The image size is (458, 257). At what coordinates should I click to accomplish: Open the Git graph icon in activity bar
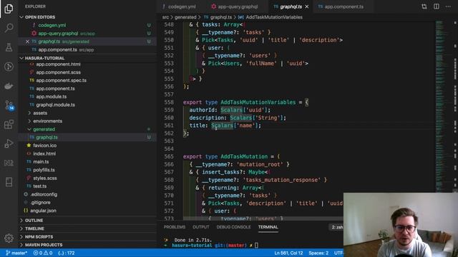[9, 66]
